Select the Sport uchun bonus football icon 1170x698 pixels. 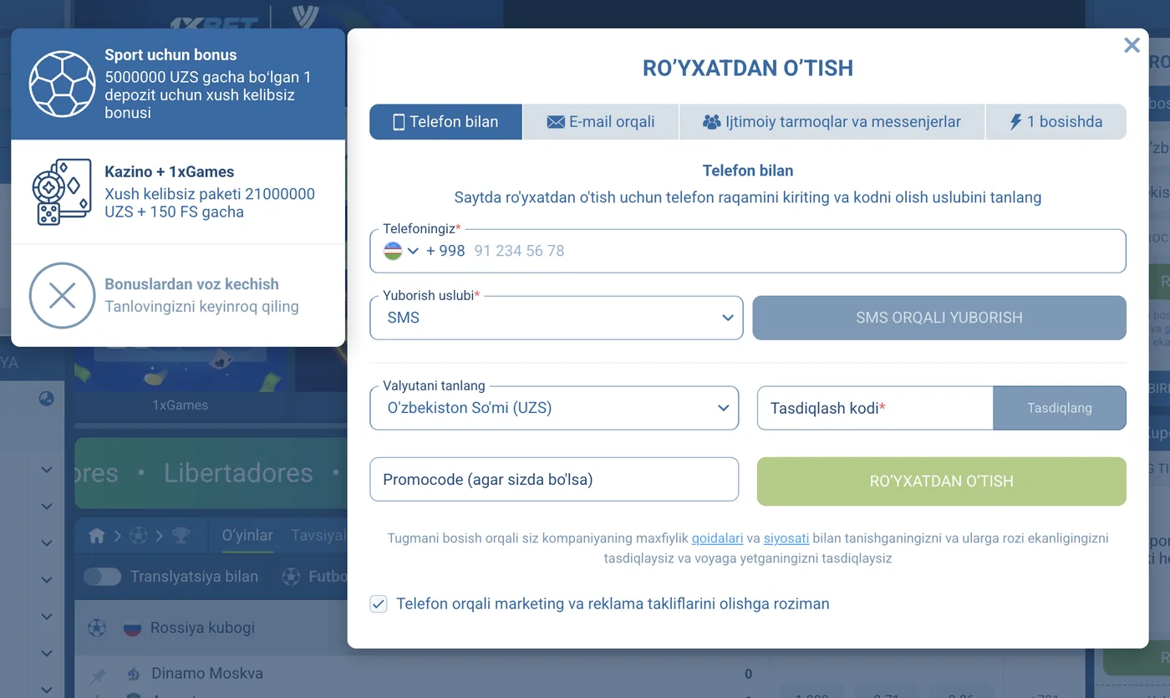63,84
